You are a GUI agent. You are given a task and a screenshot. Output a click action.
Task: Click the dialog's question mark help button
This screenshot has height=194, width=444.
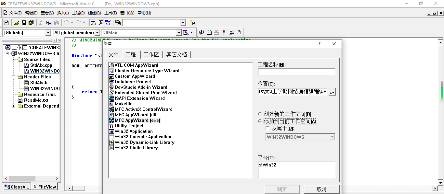[320, 44]
